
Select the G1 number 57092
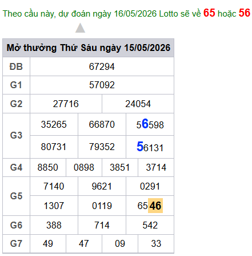point(102,85)
